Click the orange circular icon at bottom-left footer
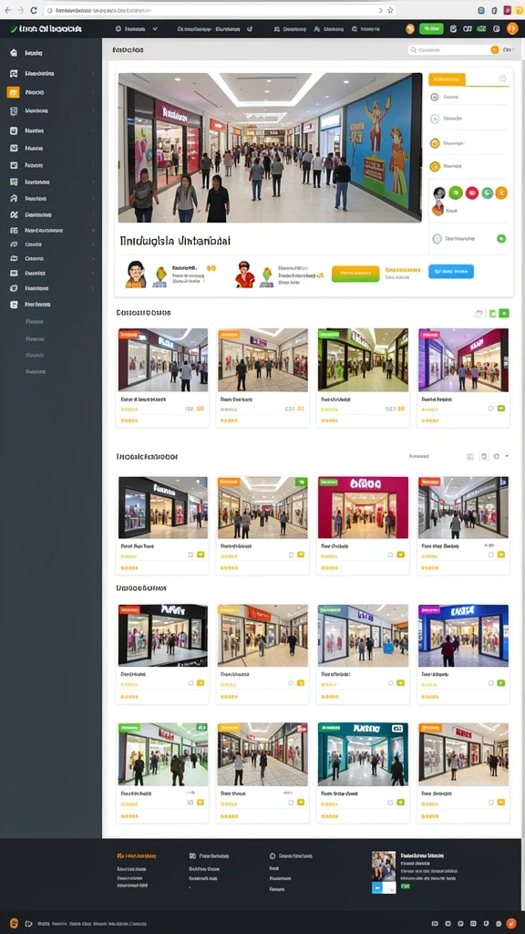The height and width of the screenshot is (934, 525). tap(15, 923)
